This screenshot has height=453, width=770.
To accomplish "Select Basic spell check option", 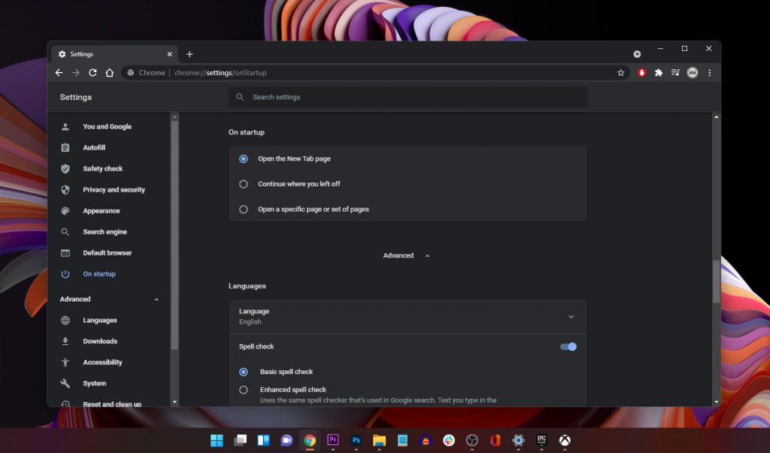I will click(x=243, y=372).
